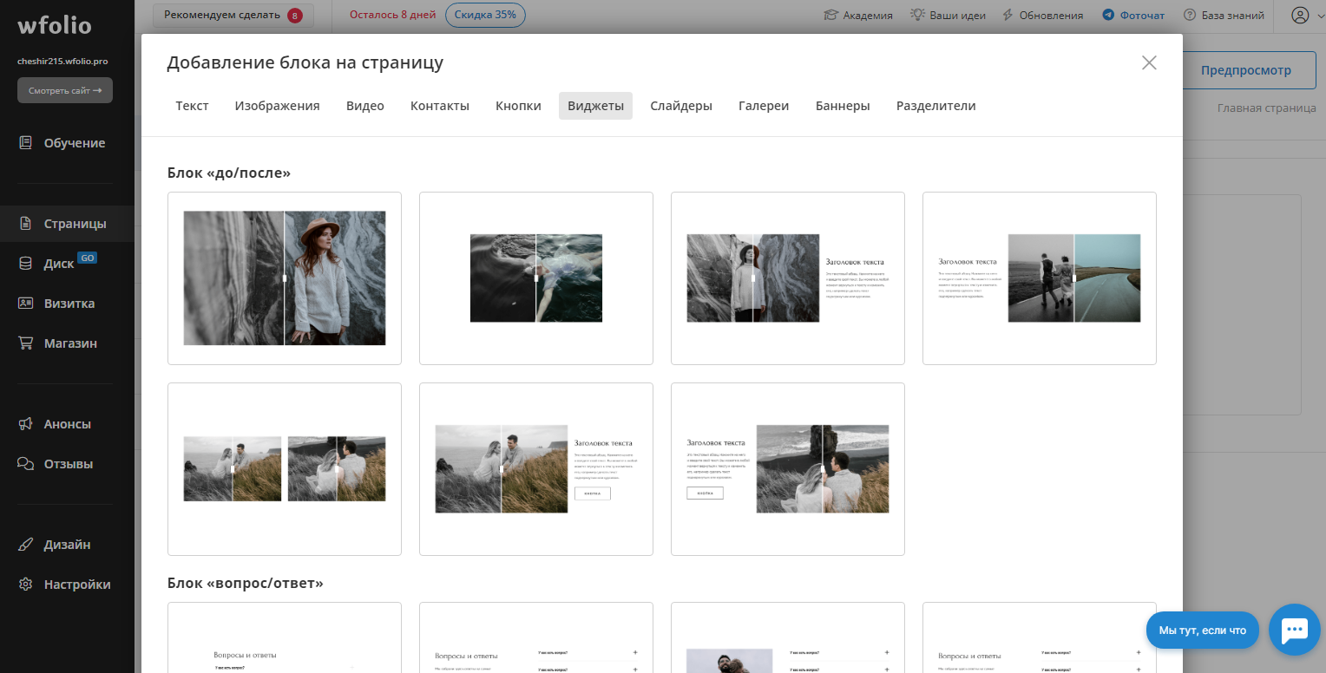
Task: Click the Настройки gear icon
Action: point(26,585)
